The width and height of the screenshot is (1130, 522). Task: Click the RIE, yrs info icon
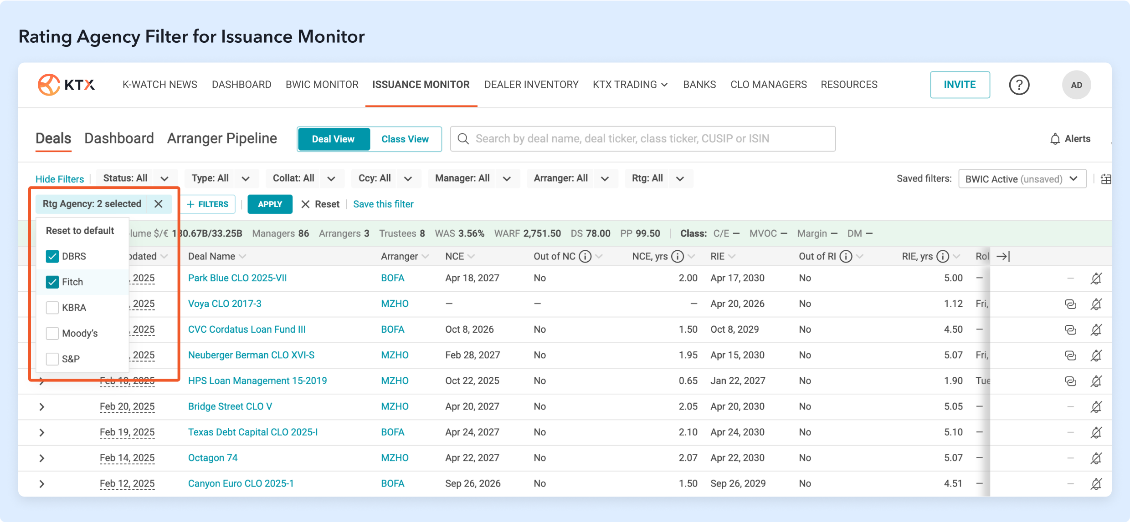tap(943, 256)
